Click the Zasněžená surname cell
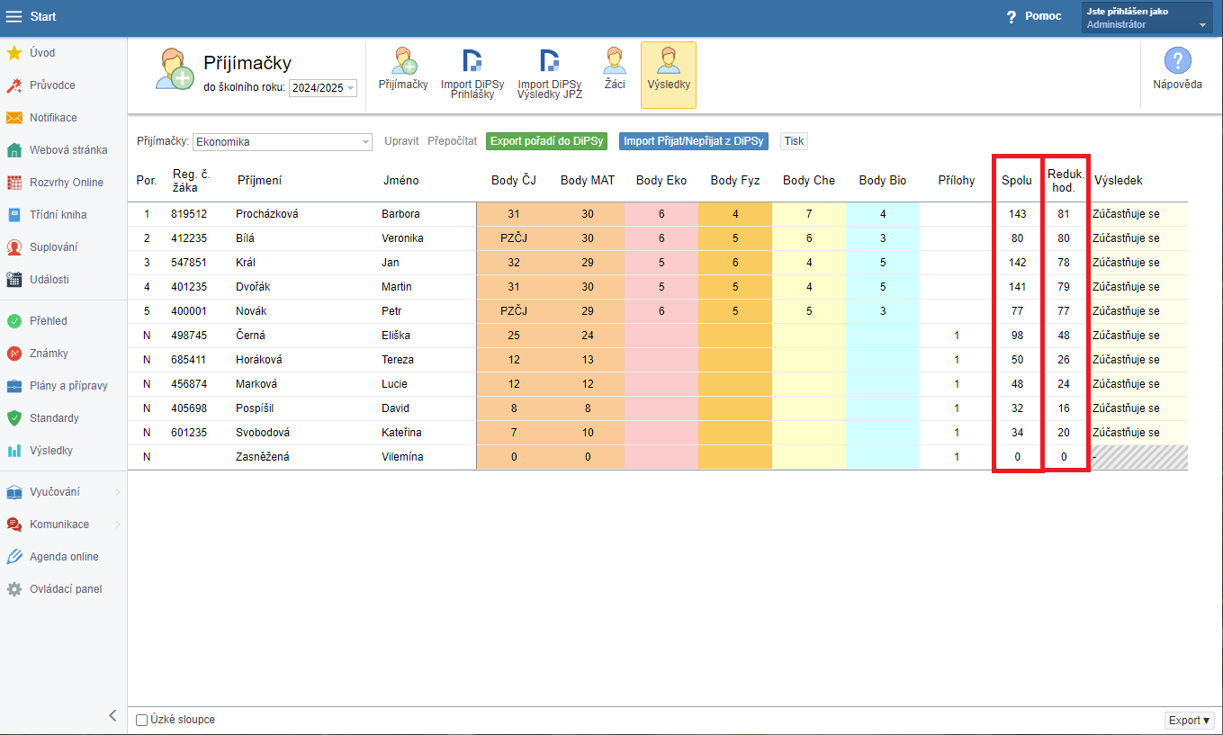 point(263,457)
